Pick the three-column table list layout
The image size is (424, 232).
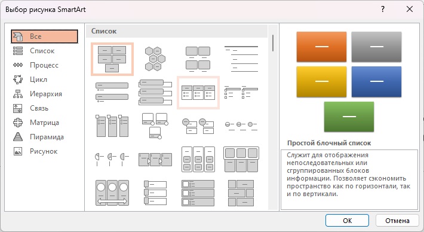(x=198, y=93)
